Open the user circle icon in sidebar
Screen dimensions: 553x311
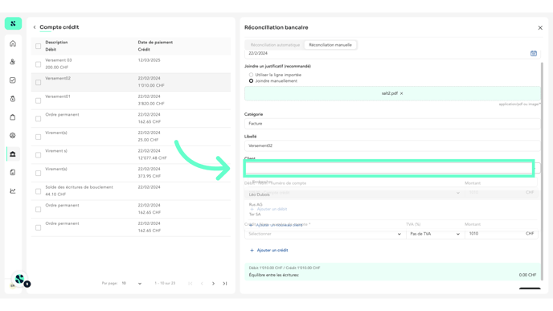pyautogui.click(x=13, y=135)
